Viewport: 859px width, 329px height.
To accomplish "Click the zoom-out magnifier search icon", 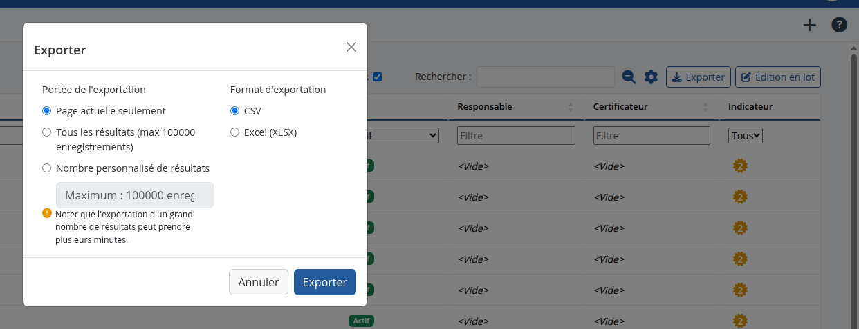I will 629,77.
